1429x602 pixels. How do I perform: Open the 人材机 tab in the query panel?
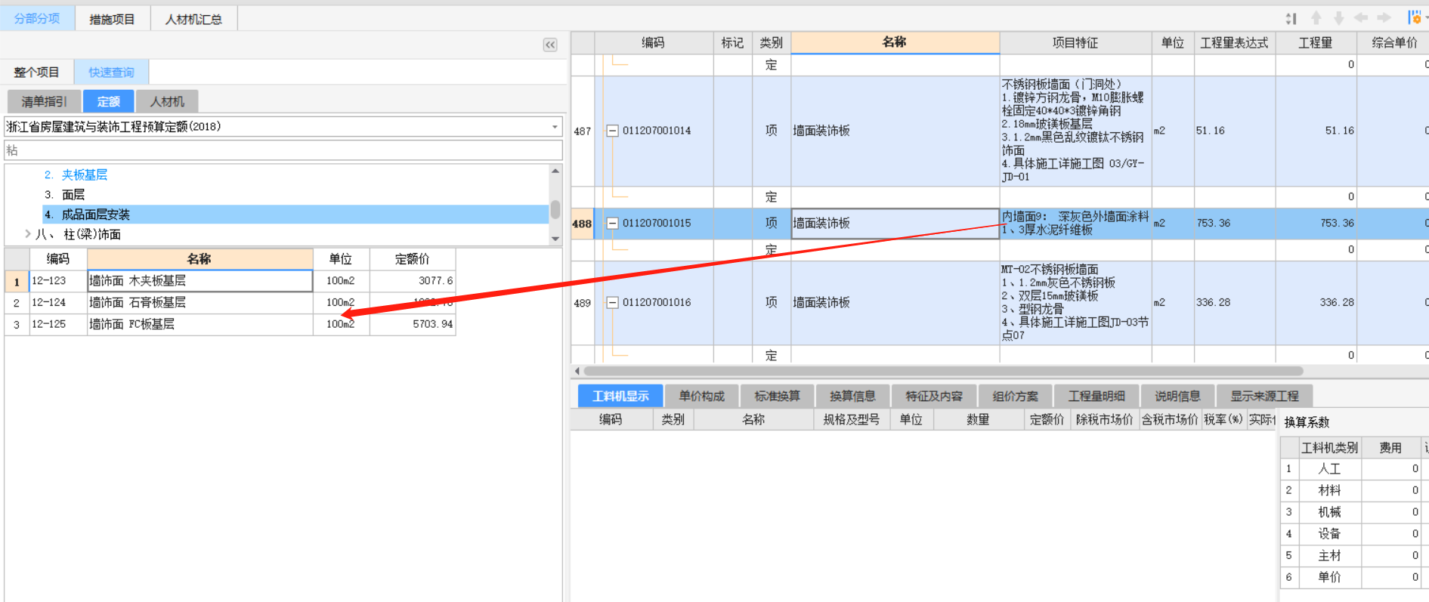point(167,101)
